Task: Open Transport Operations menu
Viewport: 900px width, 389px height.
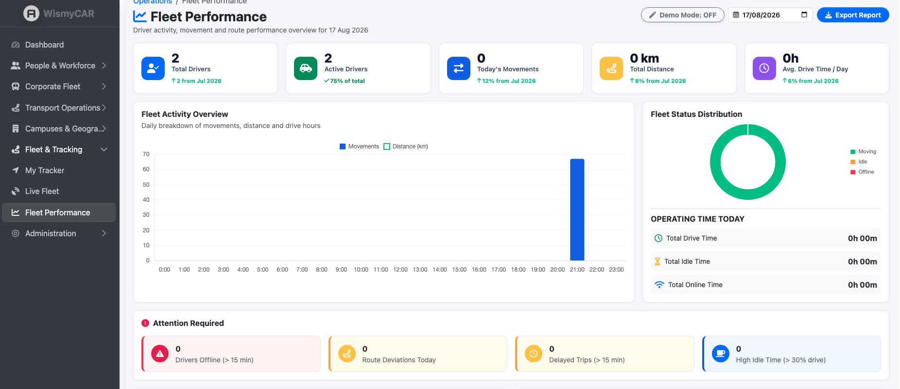Action: click(x=59, y=108)
